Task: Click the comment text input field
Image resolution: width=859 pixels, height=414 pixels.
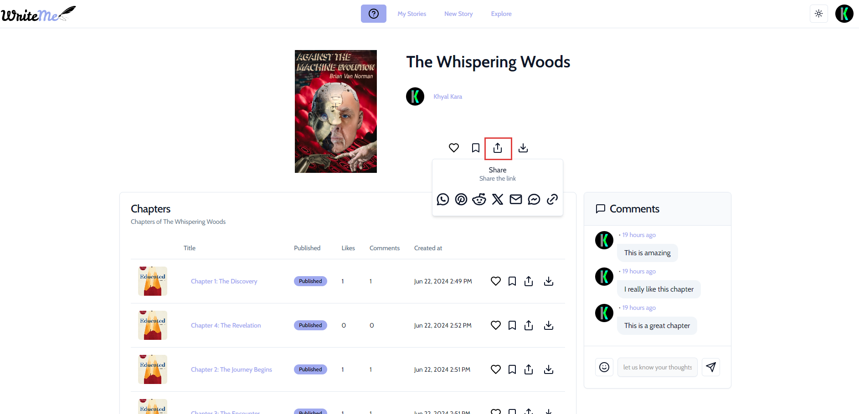Action: tap(657, 367)
